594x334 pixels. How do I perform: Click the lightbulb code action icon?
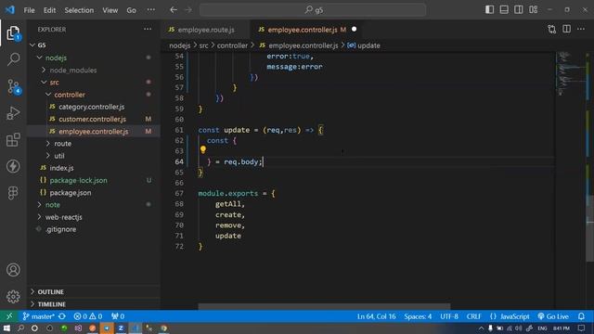(x=203, y=149)
